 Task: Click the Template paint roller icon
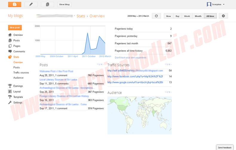click(x=10, y=97)
